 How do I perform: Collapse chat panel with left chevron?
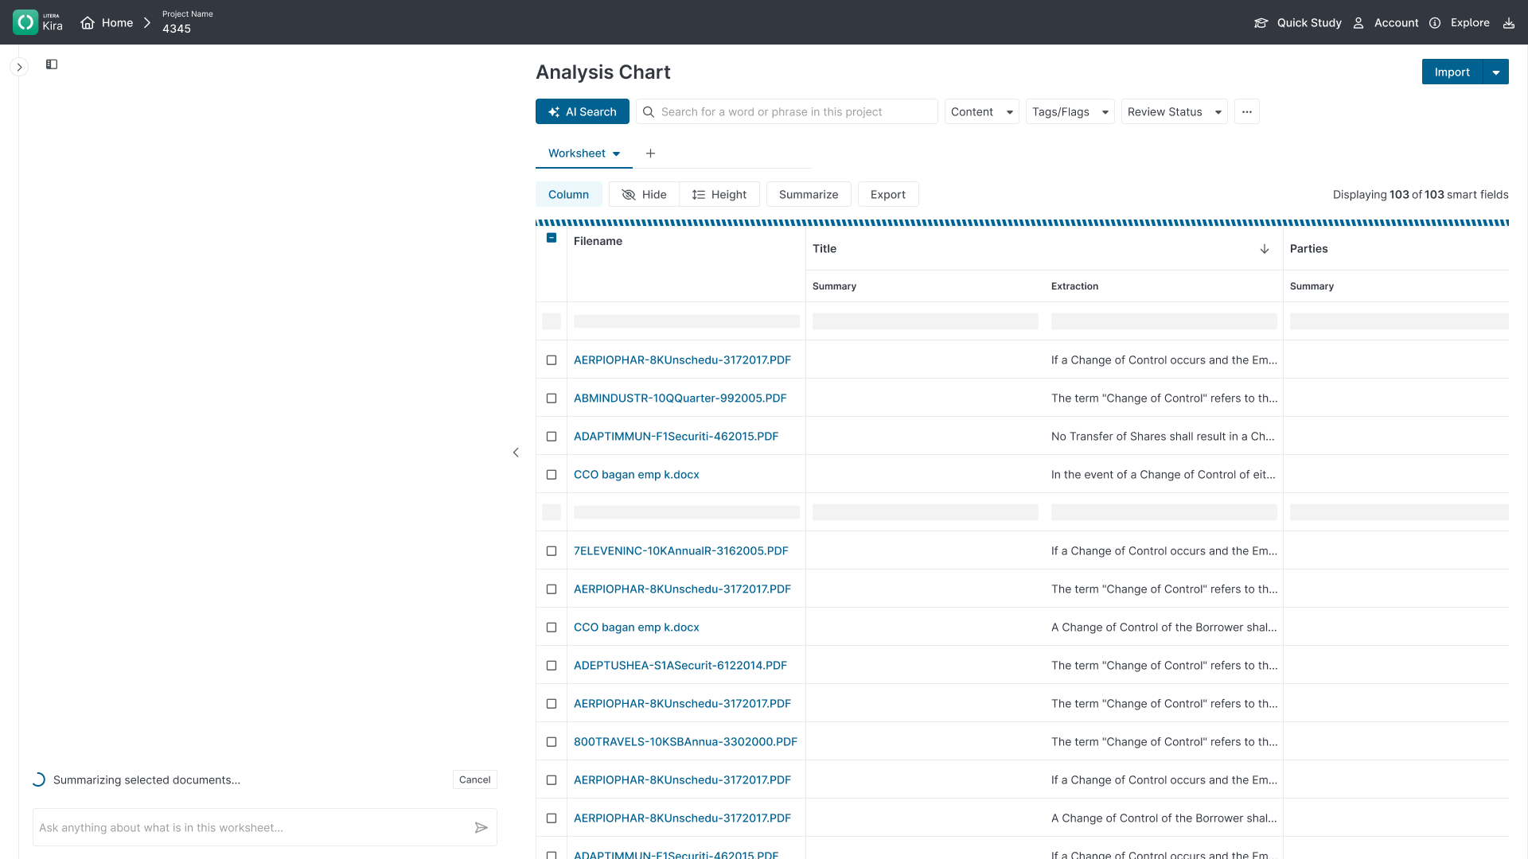point(516,453)
